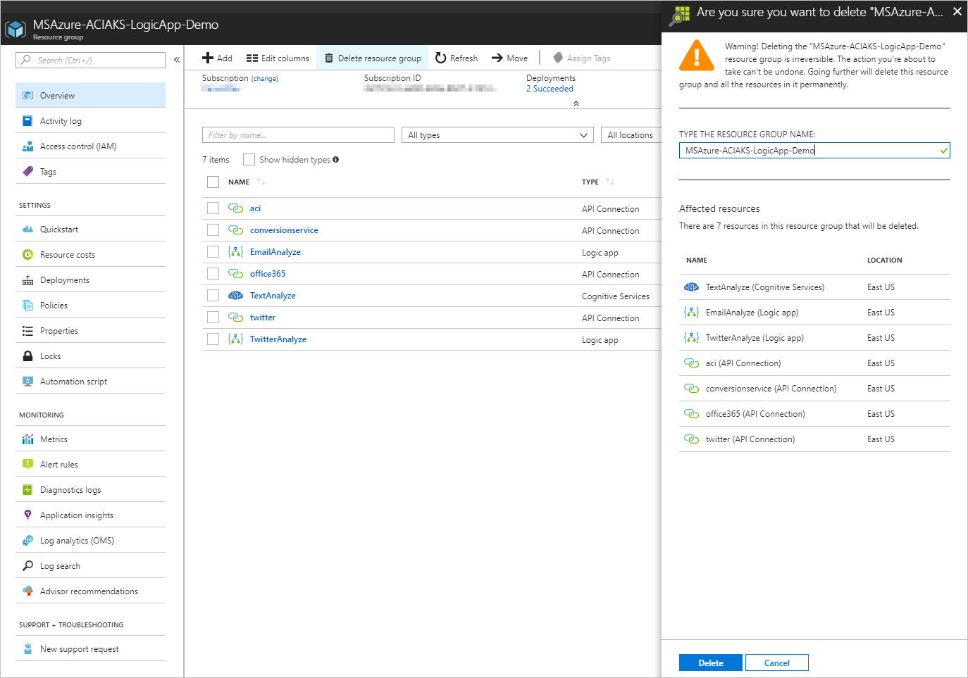Collapse the sidebar menu with double arrow
The height and width of the screenshot is (678, 968).
pyautogui.click(x=177, y=60)
